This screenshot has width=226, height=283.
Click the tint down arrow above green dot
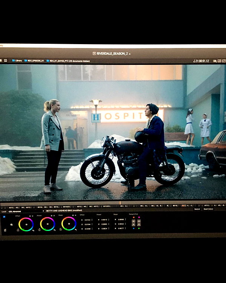139,225
